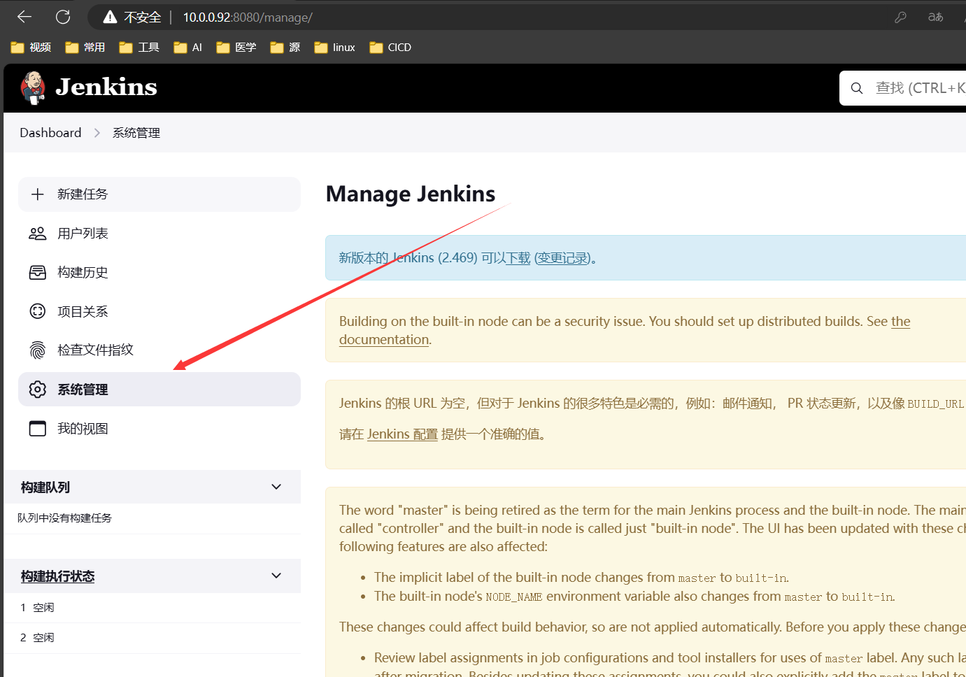Open the 常用 bookmark folder
The image size is (966, 677).
[85, 48]
